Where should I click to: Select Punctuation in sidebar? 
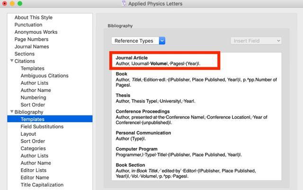[28, 25]
